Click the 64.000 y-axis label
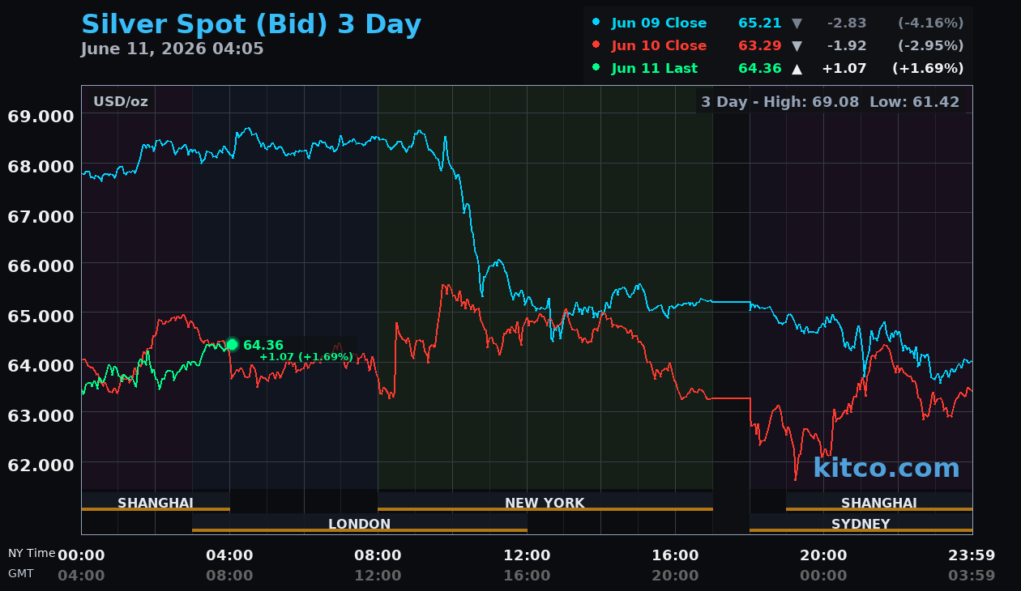Viewport: 1021px width, 591px height. click(41, 365)
